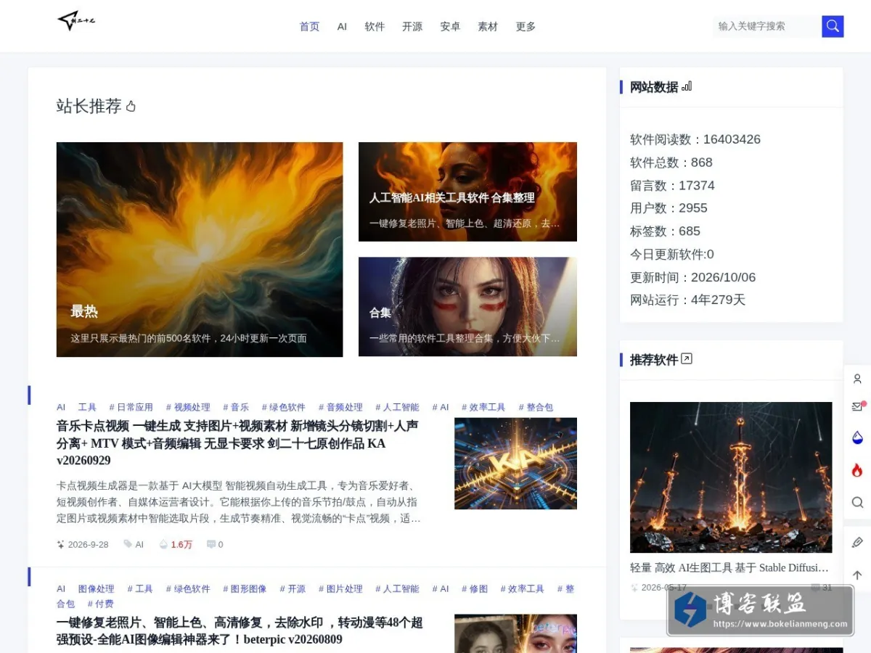Click the thumbs-up icon beside 站长推荐

(131, 107)
